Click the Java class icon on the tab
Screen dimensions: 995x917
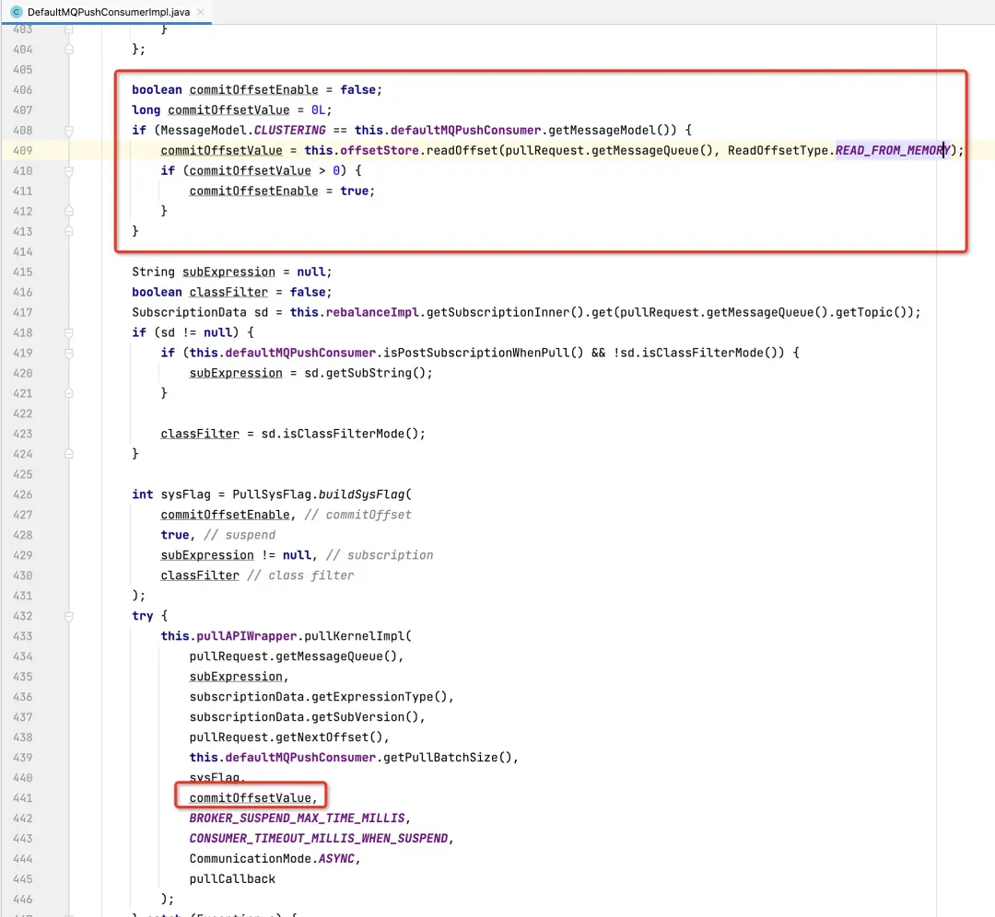[x=17, y=12]
